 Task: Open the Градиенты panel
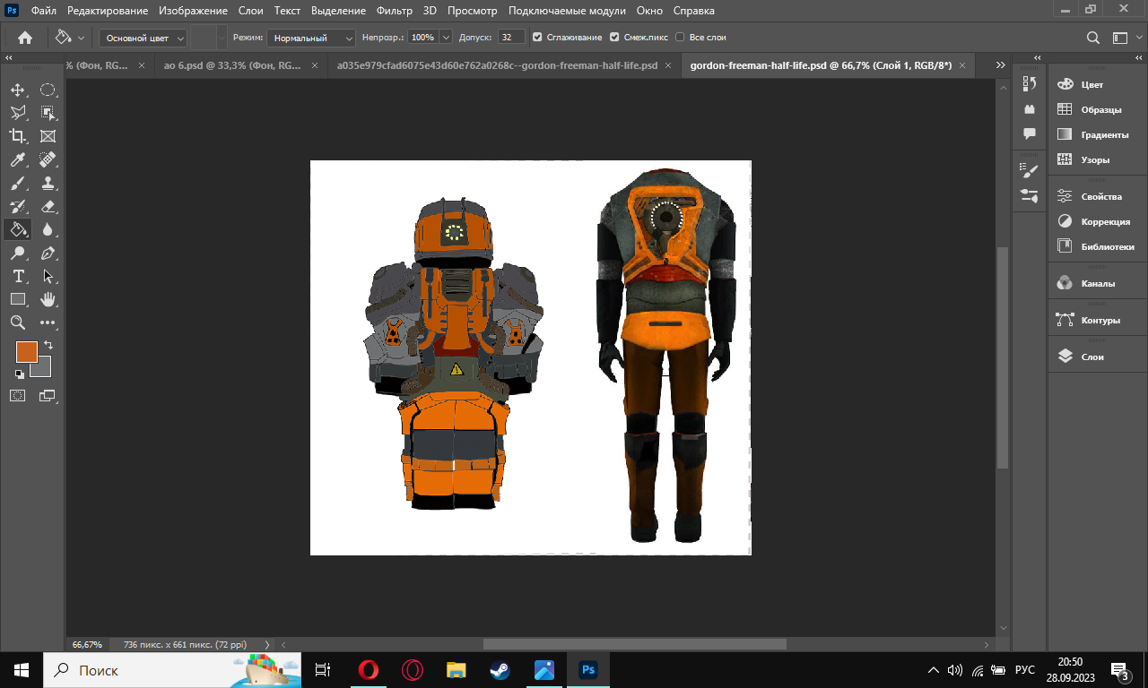coord(1104,134)
